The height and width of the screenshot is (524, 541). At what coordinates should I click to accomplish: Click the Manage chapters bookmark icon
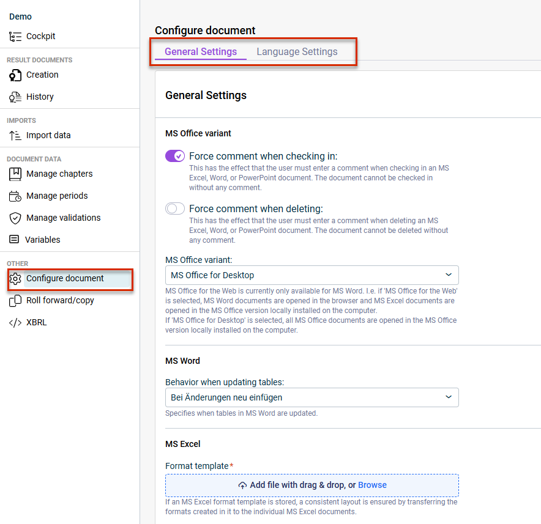point(15,174)
